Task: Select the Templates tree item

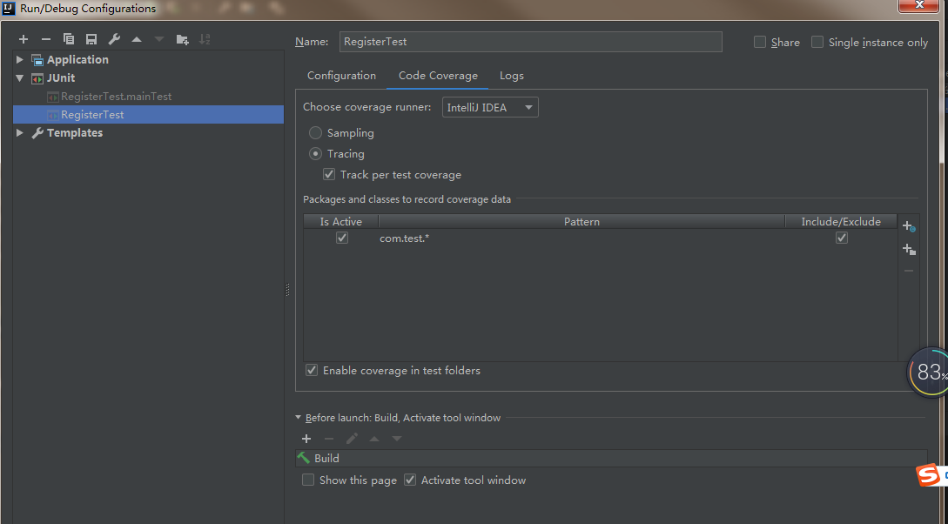Action: (x=75, y=133)
